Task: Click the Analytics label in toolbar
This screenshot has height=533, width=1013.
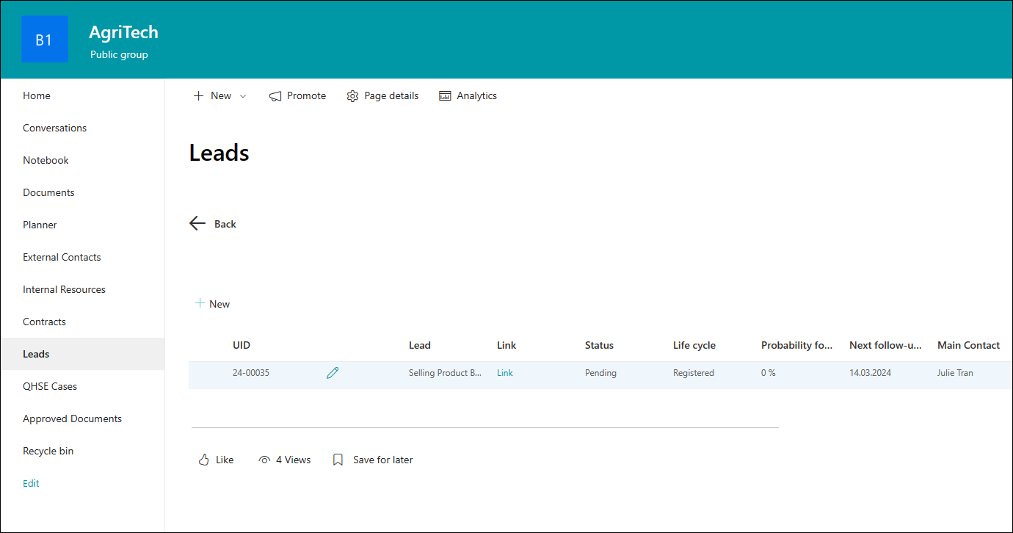Action: pyautogui.click(x=476, y=96)
